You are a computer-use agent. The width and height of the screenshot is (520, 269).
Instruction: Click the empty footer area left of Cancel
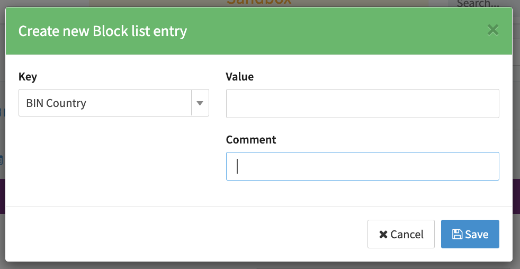185,234
